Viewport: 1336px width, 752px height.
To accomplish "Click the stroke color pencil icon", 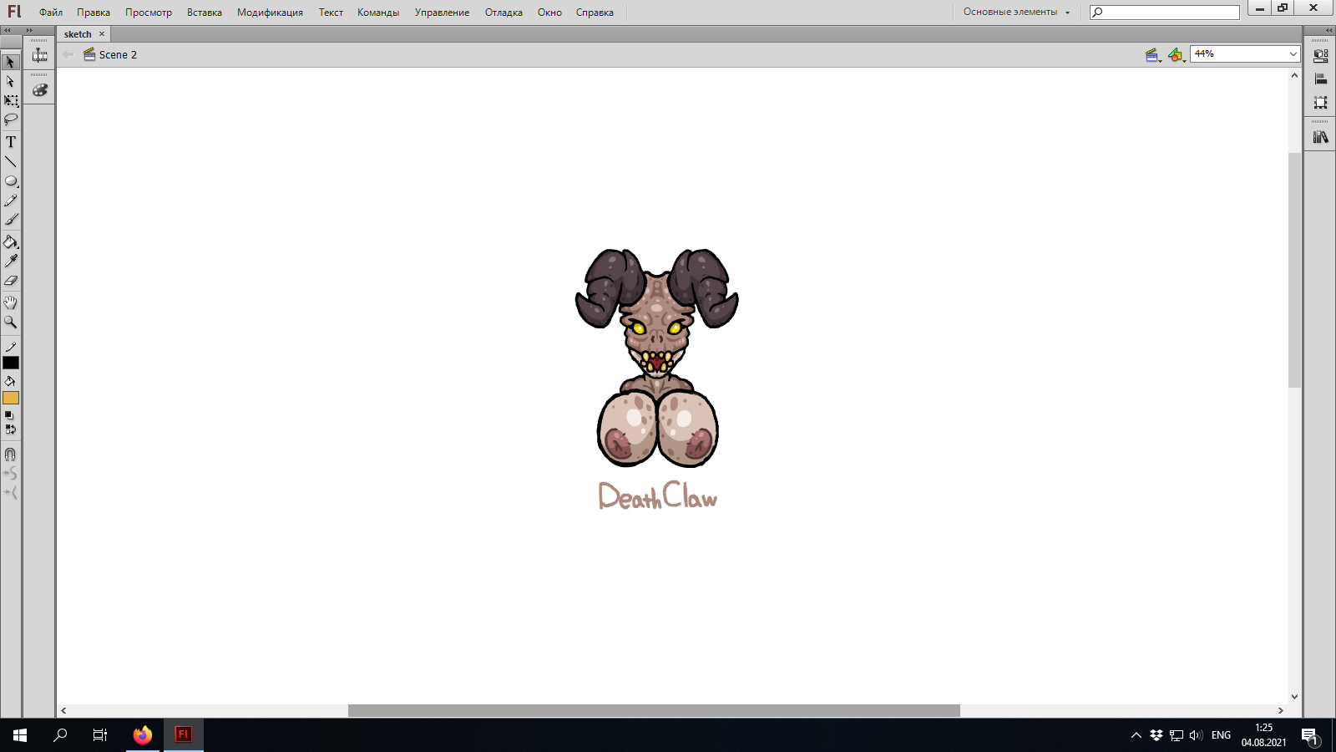I will pos(11,347).
